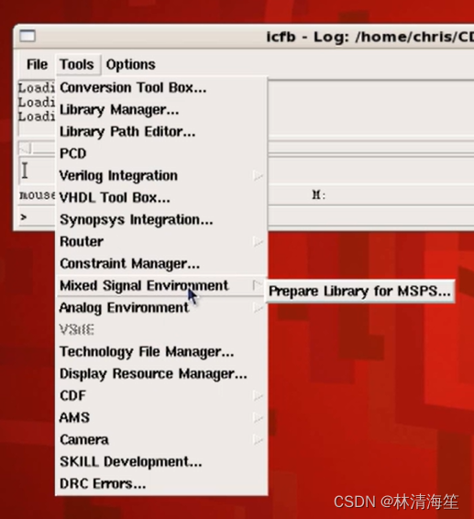474x519 pixels.
Task: Select Prepare Library for MSPS
Action: (359, 291)
